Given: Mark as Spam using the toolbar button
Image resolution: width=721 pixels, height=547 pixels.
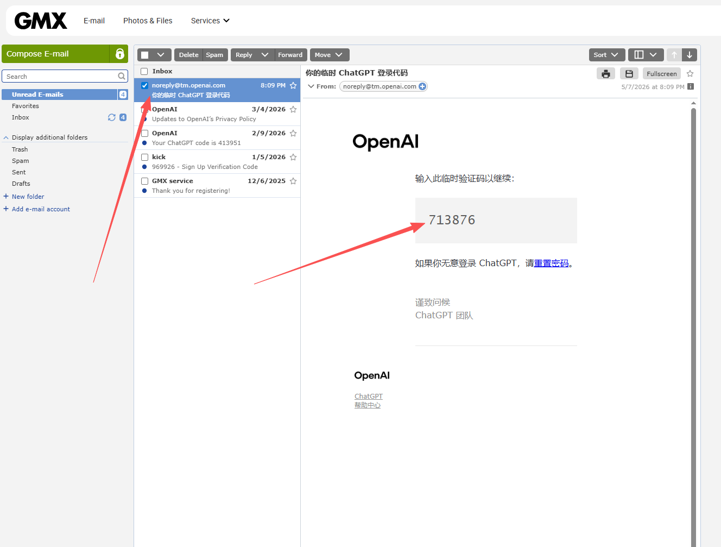Looking at the screenshot, I should (214, 55).
